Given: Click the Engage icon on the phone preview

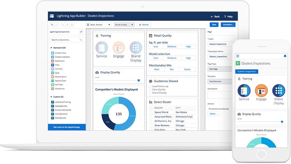Looking at the screenshot, I should click(261, 91).
